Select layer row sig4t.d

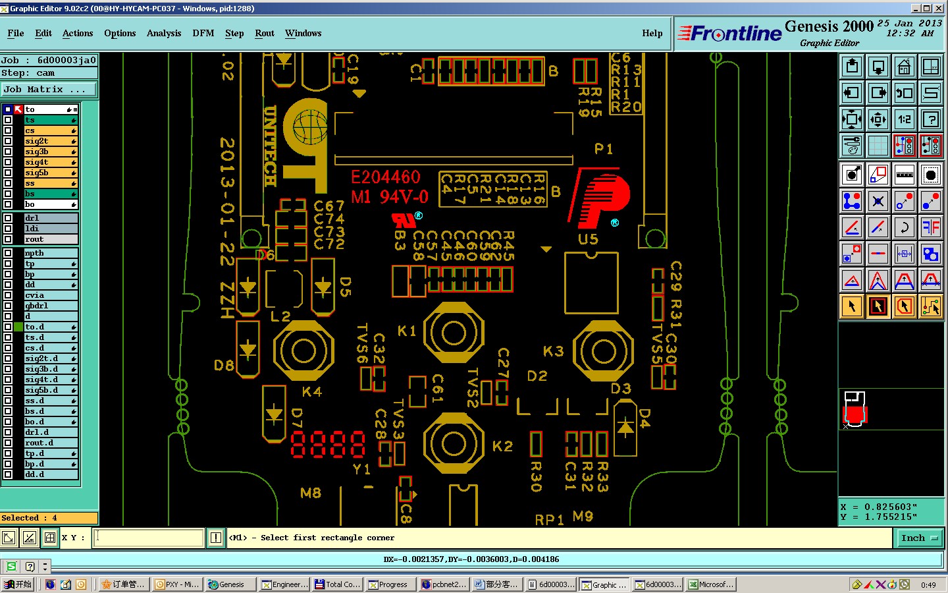coord(51,380)
